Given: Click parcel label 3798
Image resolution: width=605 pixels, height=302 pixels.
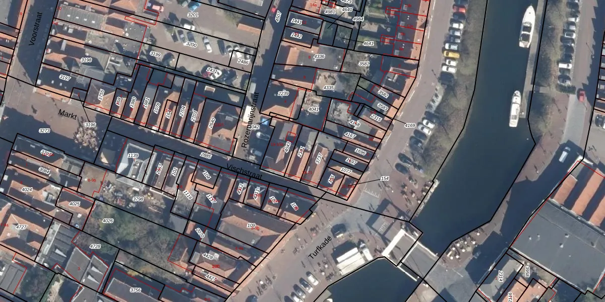Looking at the screenshot, I should click(138, 199).
